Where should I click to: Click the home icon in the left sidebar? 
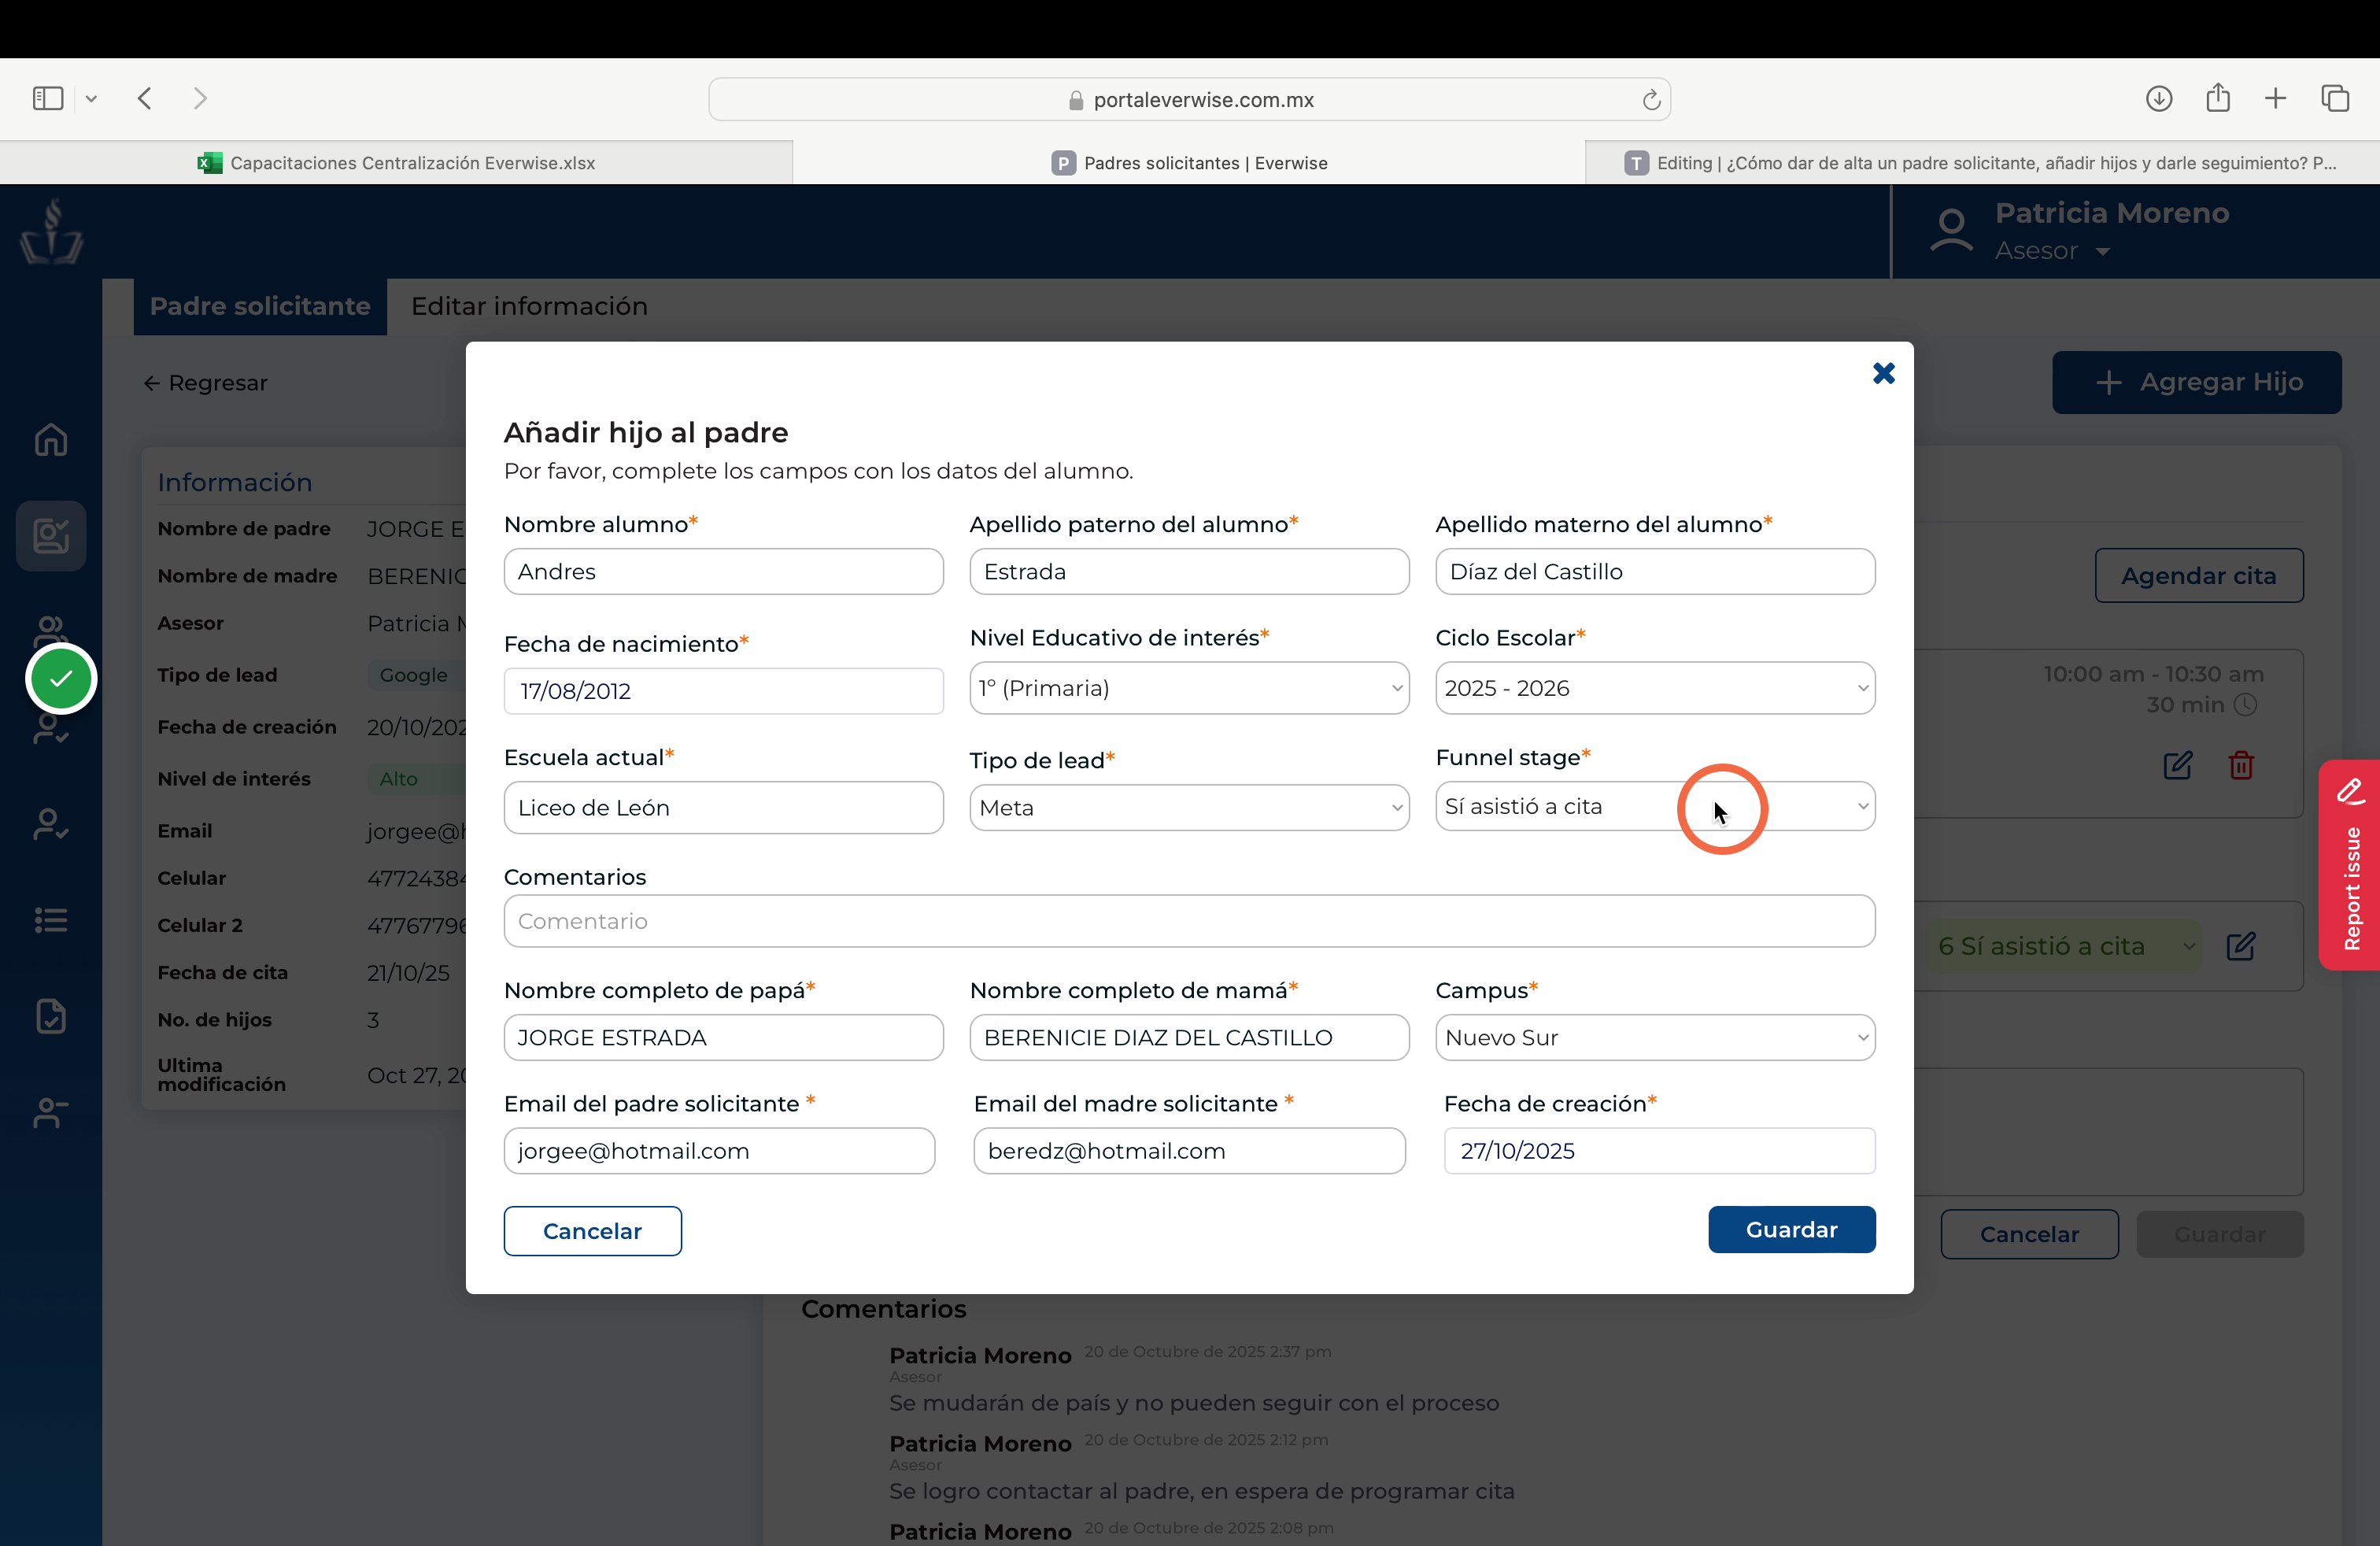pyautogui.click(x=51, y=440)
